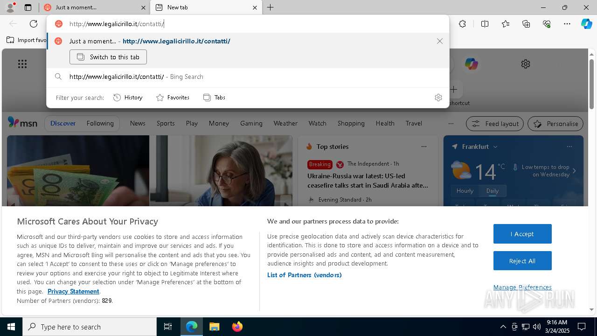
Task: Show more MSN categories ellipsis
Action: pyautogui.click(x=451, y=124)
